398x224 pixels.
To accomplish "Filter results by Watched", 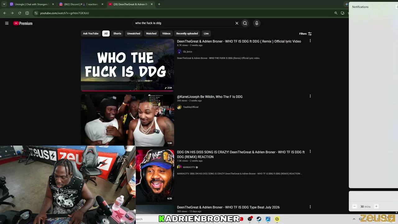I will pos(151,34).
